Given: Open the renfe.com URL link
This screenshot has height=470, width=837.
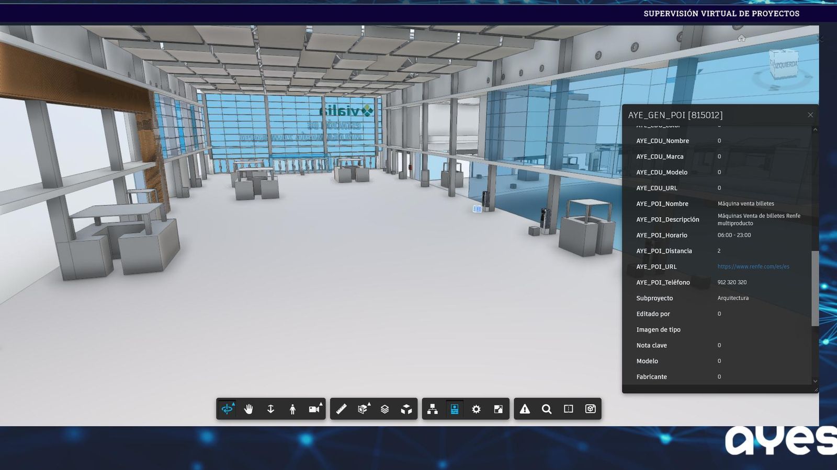Looking at the screenshot, I should point(753,266).
